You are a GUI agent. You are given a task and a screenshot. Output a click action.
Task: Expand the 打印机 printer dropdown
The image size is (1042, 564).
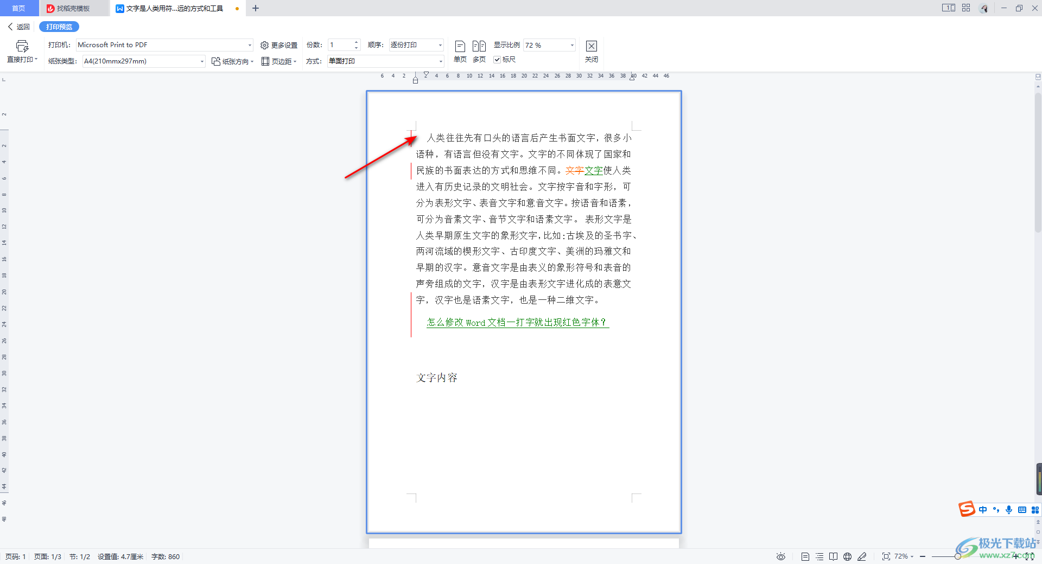(250, 45)
